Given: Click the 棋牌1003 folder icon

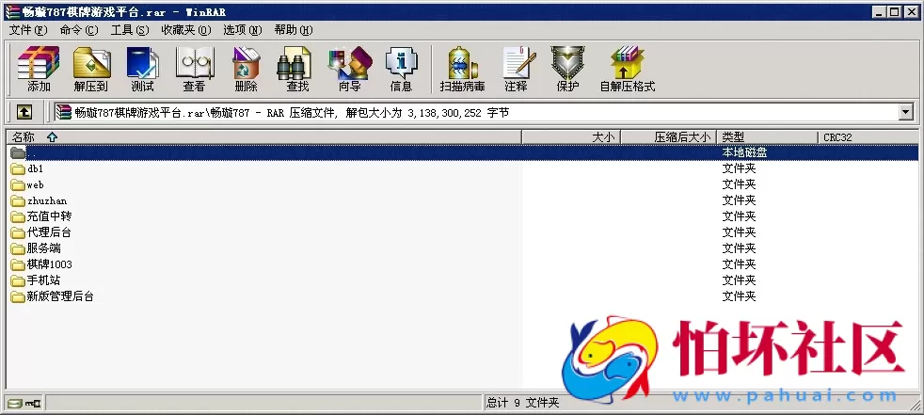Looking at the screenshot, I should click(x=18, y=264).
